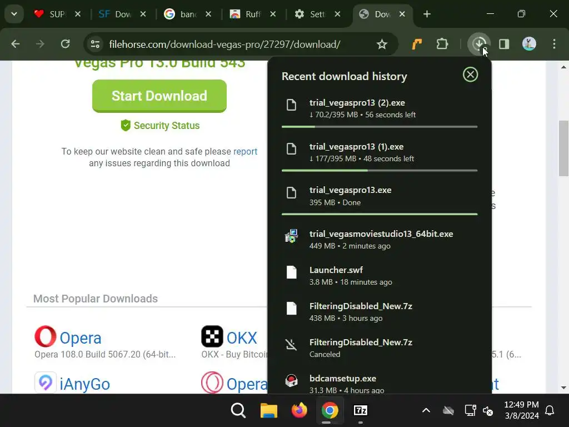Go forward to the next page

pos(40,44)
